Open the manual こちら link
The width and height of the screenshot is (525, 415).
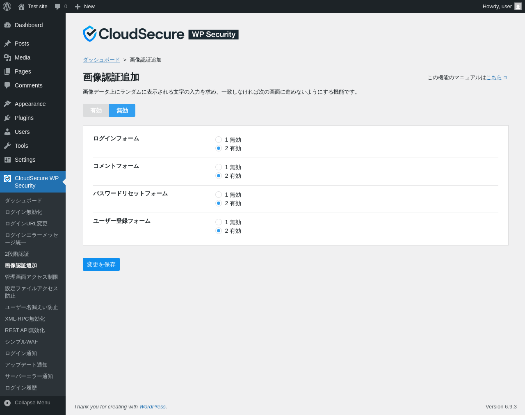494,78
